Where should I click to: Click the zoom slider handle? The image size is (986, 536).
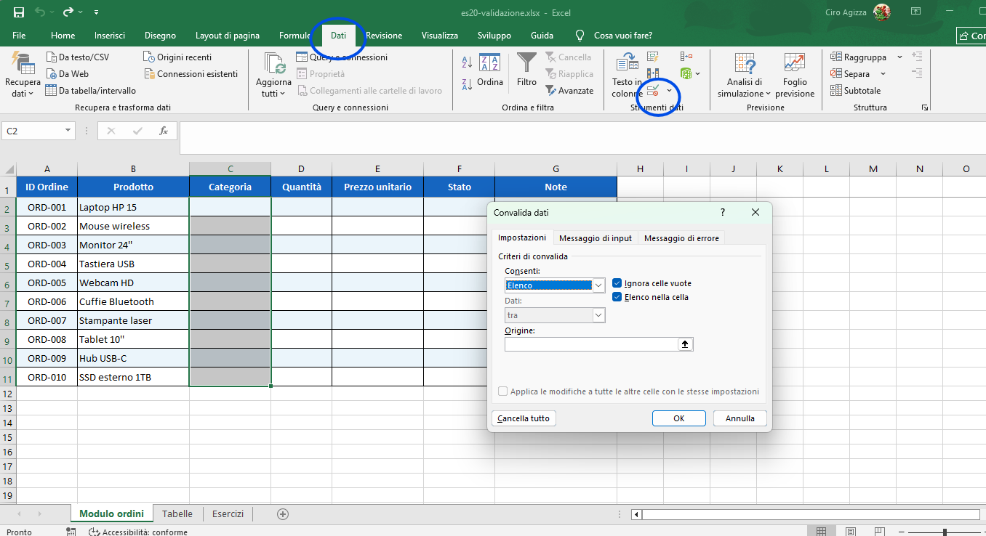pos(944,532)
